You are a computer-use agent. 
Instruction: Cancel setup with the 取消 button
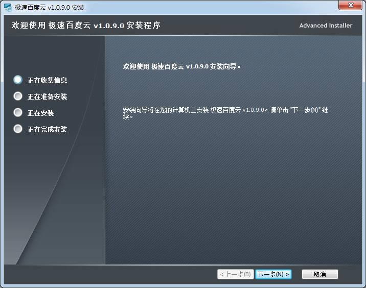[320, 274]
